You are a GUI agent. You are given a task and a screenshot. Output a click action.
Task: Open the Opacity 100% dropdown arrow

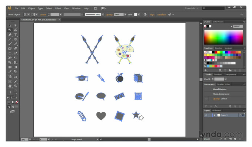point(125,14)
